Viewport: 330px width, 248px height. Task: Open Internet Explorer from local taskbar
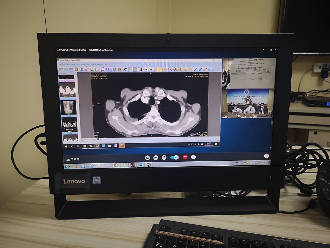(91, 166)
